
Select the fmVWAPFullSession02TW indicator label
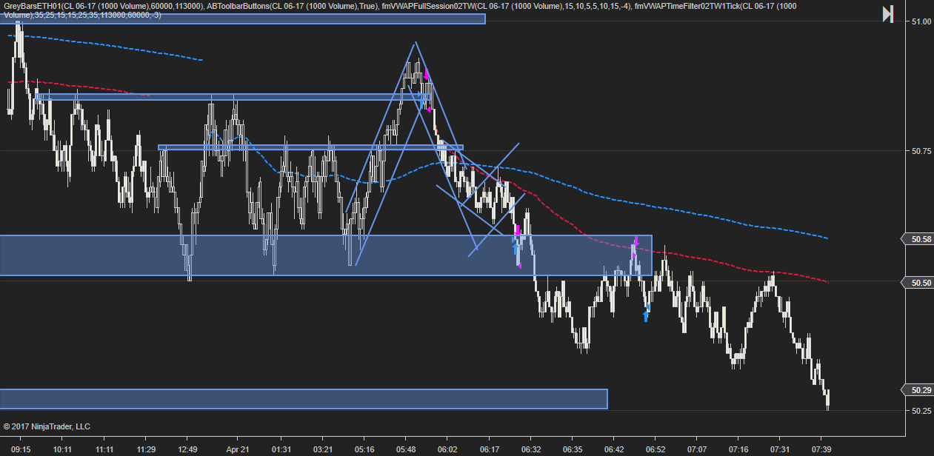(x=506, y=7)
